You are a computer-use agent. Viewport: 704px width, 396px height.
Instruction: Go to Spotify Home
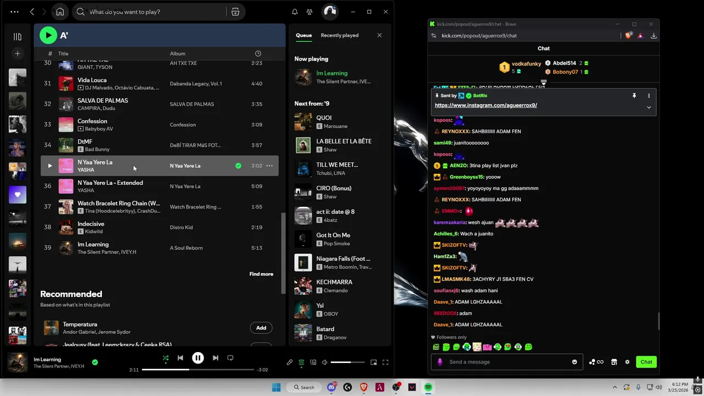click(x=60, y=12)
